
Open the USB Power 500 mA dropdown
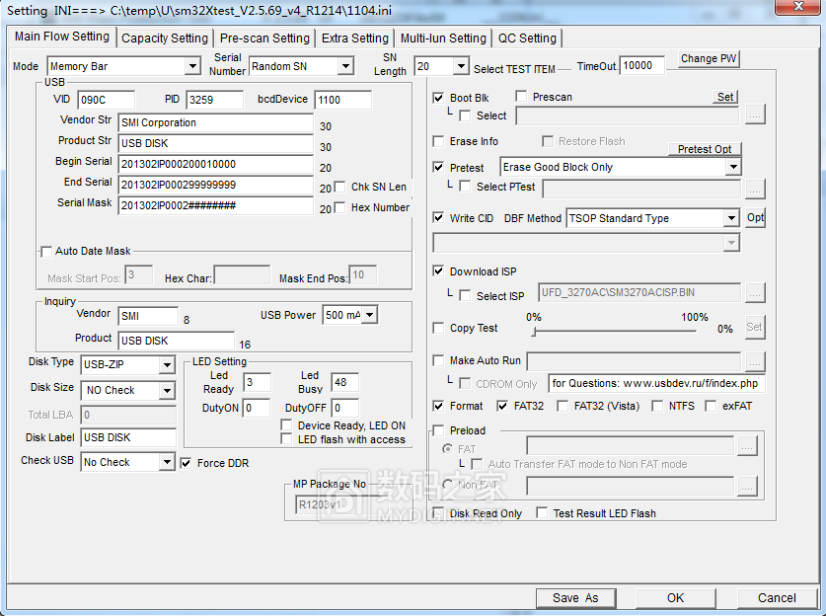pyautogui.click(x=370, y=315)
